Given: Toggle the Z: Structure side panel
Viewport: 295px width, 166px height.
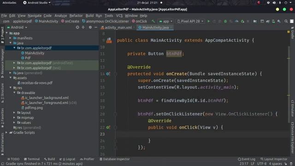Looking at the screenshot, I should pos(2,93).
